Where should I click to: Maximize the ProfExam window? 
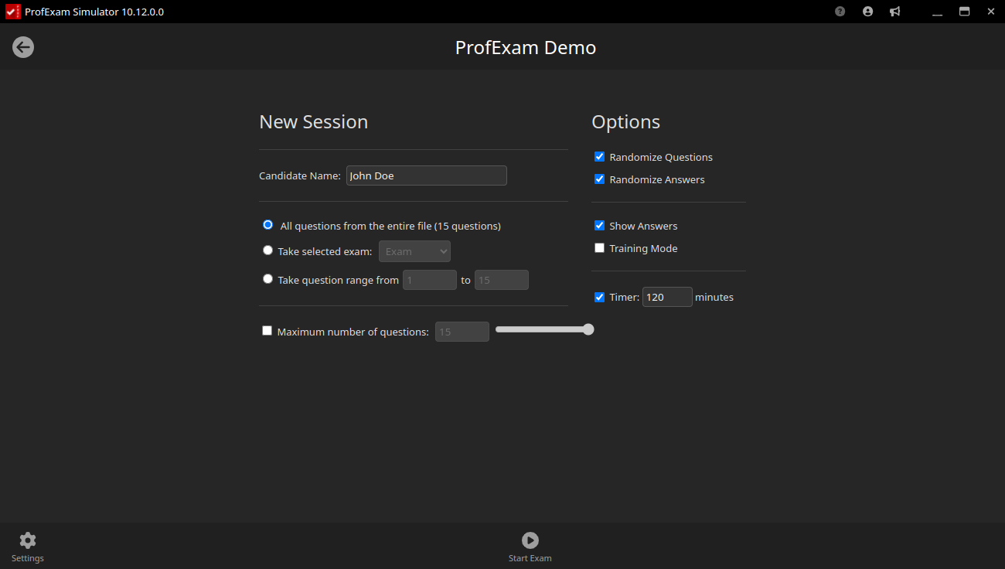click(x=964, y=12)
